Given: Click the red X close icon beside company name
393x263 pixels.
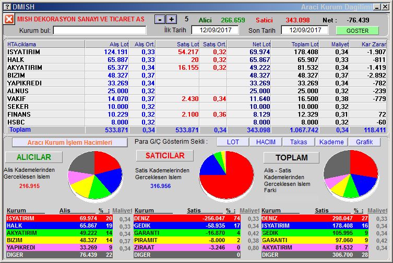Looking at the screenshot, I should coord(9,19).
